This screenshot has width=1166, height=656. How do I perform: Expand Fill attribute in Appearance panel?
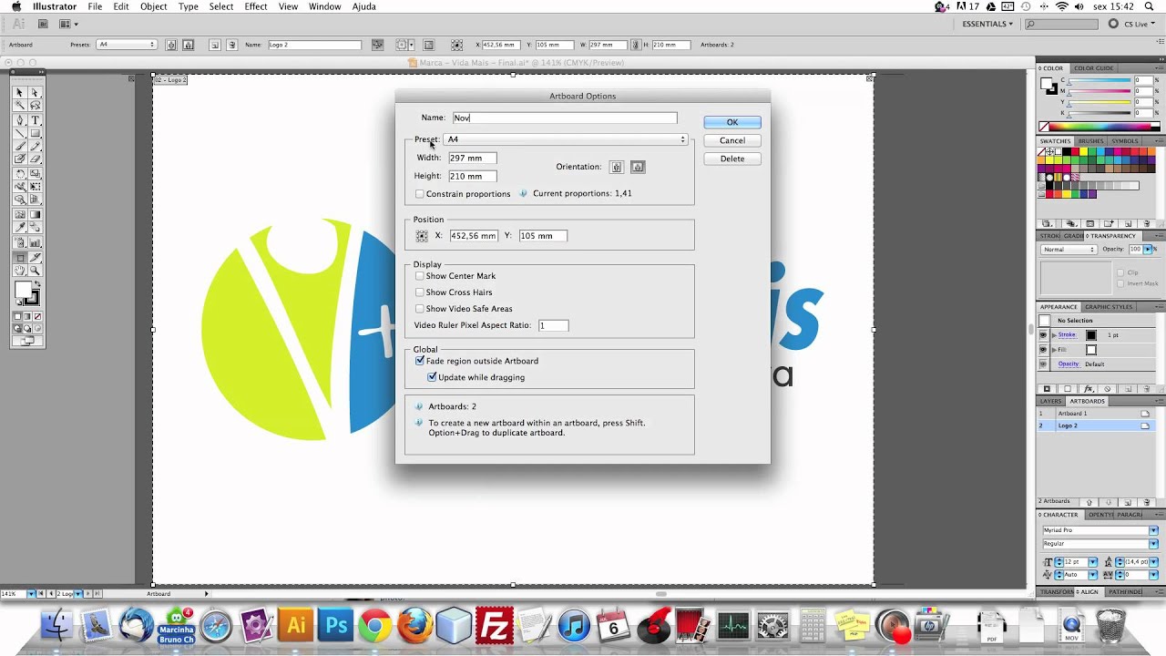tap(1054, 350)
